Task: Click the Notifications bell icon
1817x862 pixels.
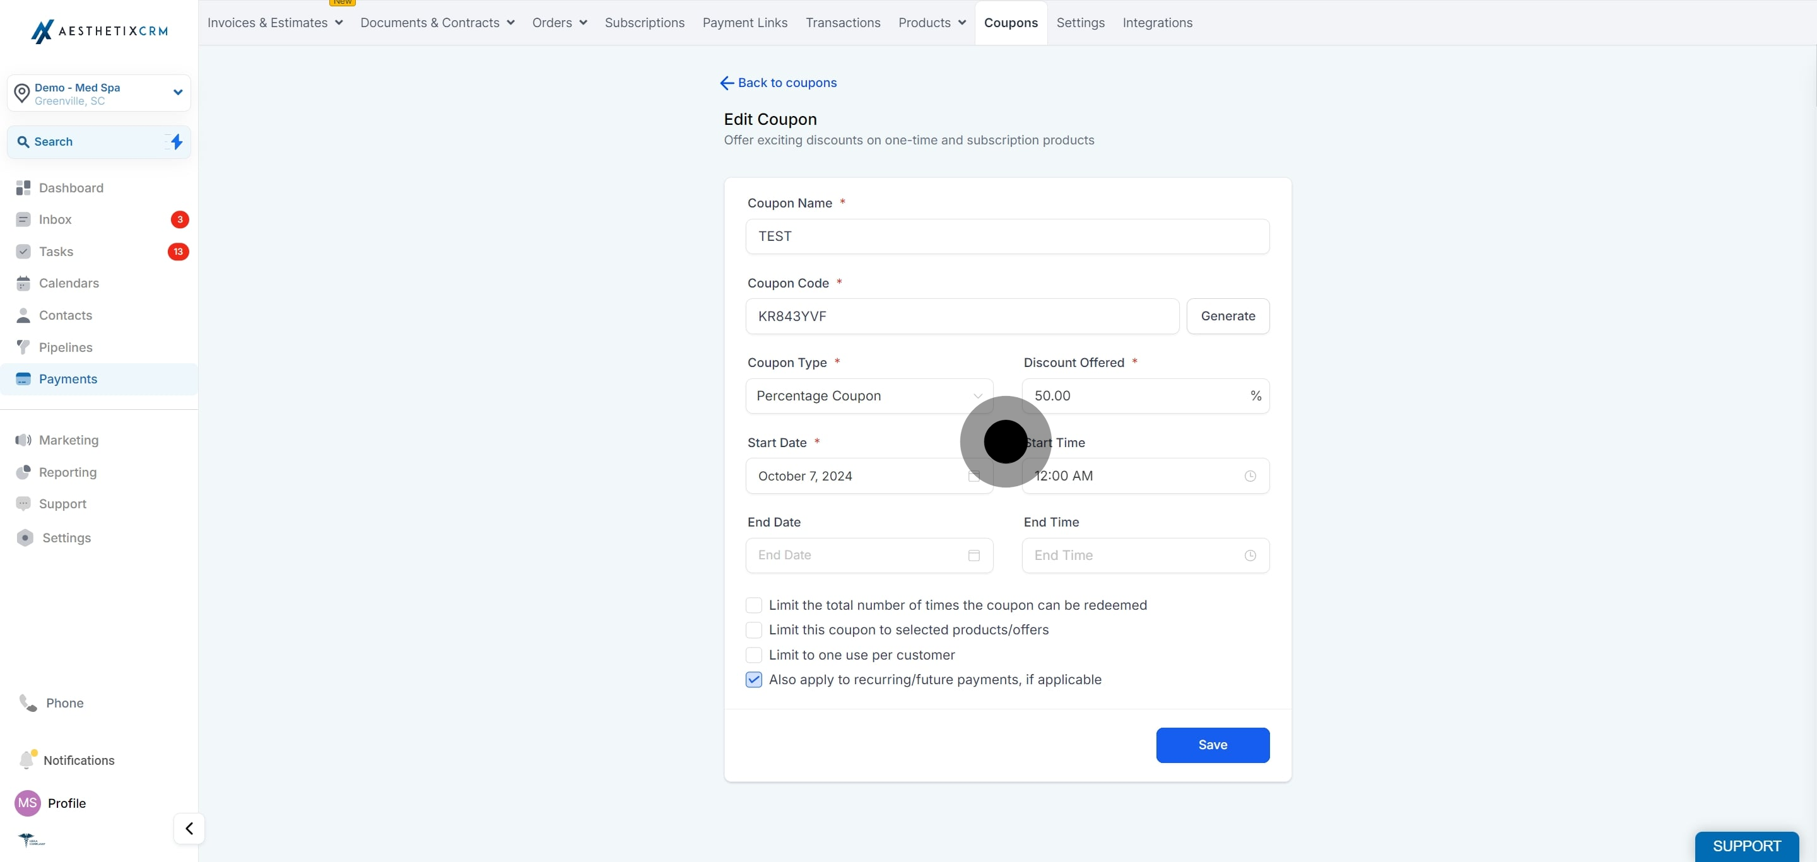Action: click(28, 760)
